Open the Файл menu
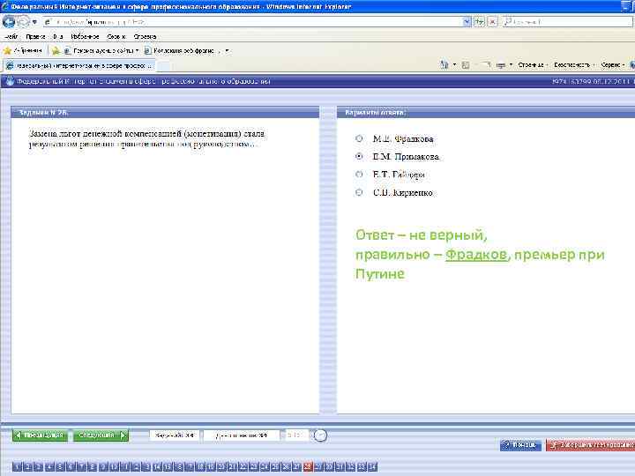 coord(11,36)
